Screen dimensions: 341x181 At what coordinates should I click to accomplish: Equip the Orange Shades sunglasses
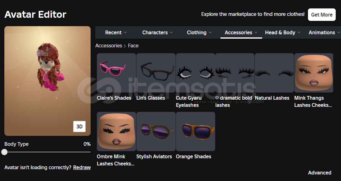click(x=196, y=131)
